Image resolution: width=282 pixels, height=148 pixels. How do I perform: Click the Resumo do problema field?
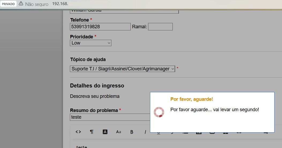110,117
